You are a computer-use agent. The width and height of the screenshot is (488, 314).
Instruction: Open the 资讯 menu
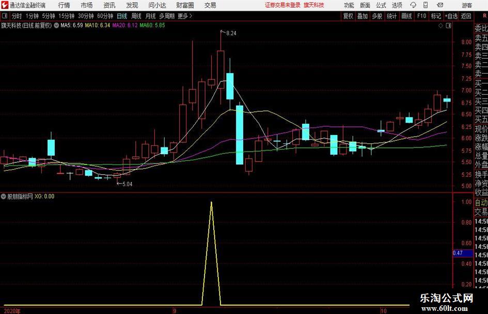tap(109, 5)
